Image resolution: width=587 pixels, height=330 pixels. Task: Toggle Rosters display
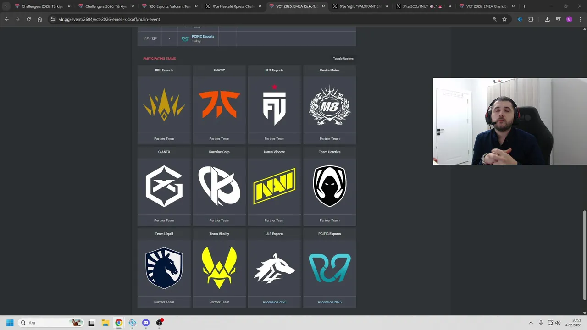click(343, 59)
